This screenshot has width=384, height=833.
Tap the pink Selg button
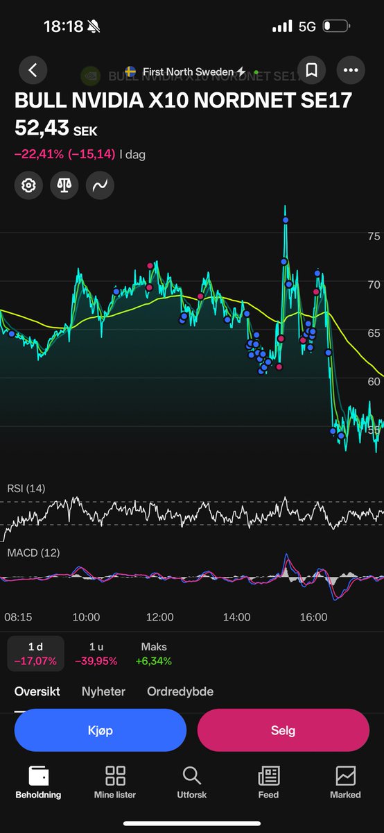tap(283, 730)
